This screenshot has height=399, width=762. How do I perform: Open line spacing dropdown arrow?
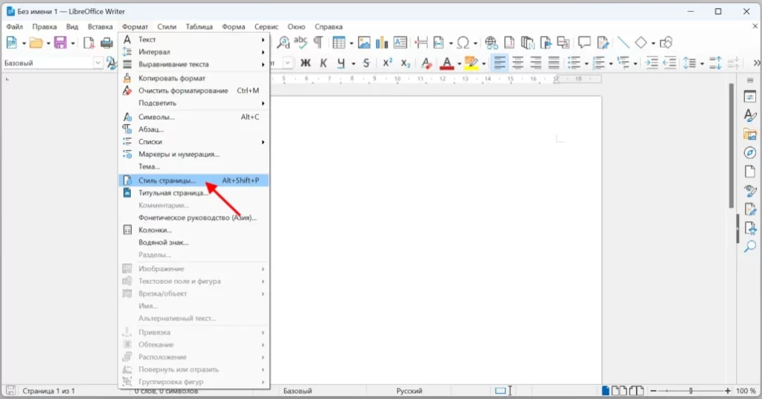702,64
